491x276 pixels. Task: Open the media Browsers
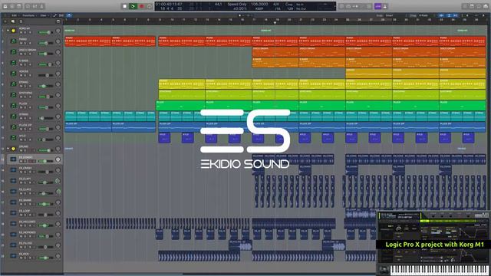[x=486, y=6]
